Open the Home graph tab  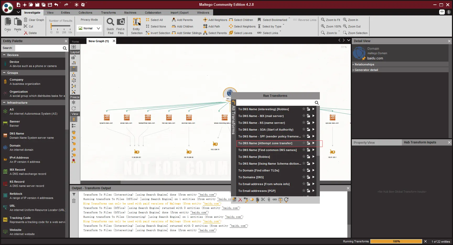coord(75,42)
